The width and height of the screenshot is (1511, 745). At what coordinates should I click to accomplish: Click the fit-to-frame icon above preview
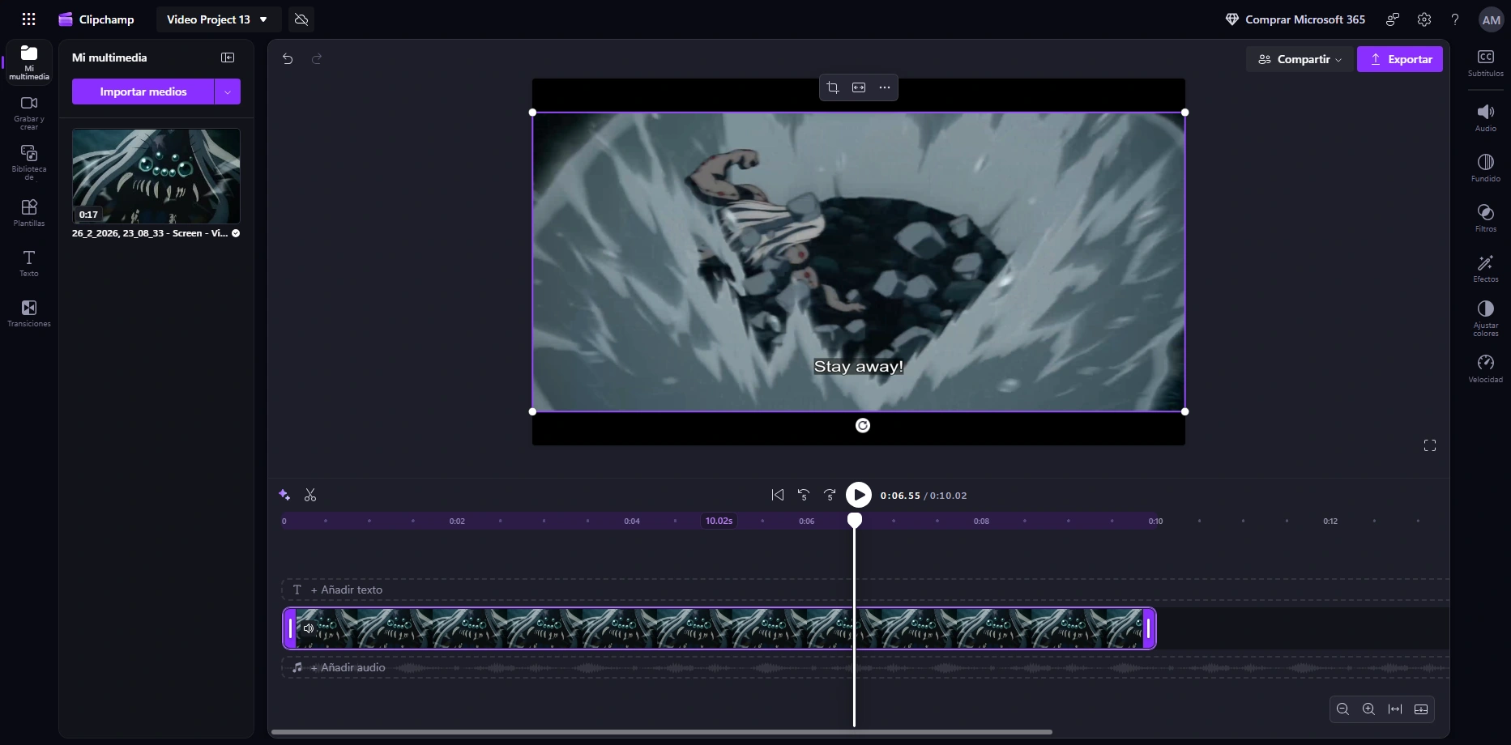pyautogui.click(x=859, y=87)
